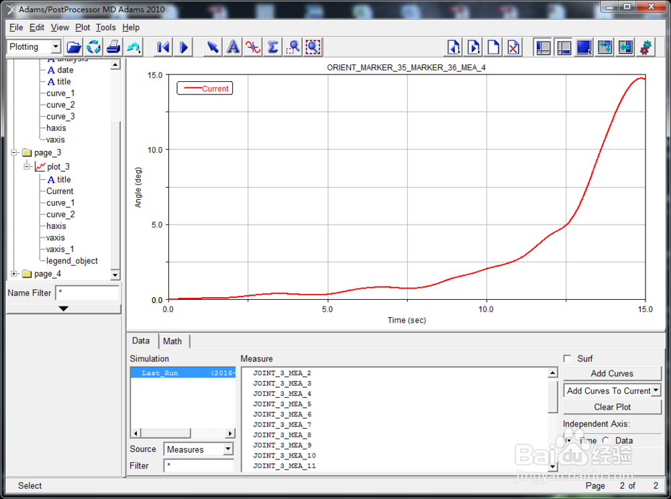Click the zoom box magnifier tool

(293, 47)
